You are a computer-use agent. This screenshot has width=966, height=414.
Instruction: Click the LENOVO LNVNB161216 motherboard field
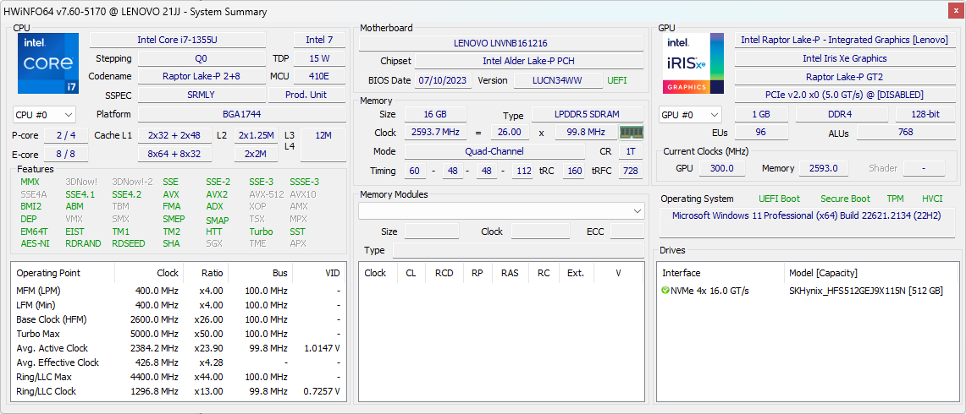click(x=500, y=43)
